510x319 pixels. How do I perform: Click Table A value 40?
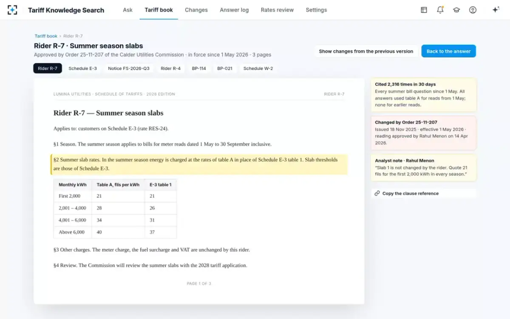click(99, 232)
